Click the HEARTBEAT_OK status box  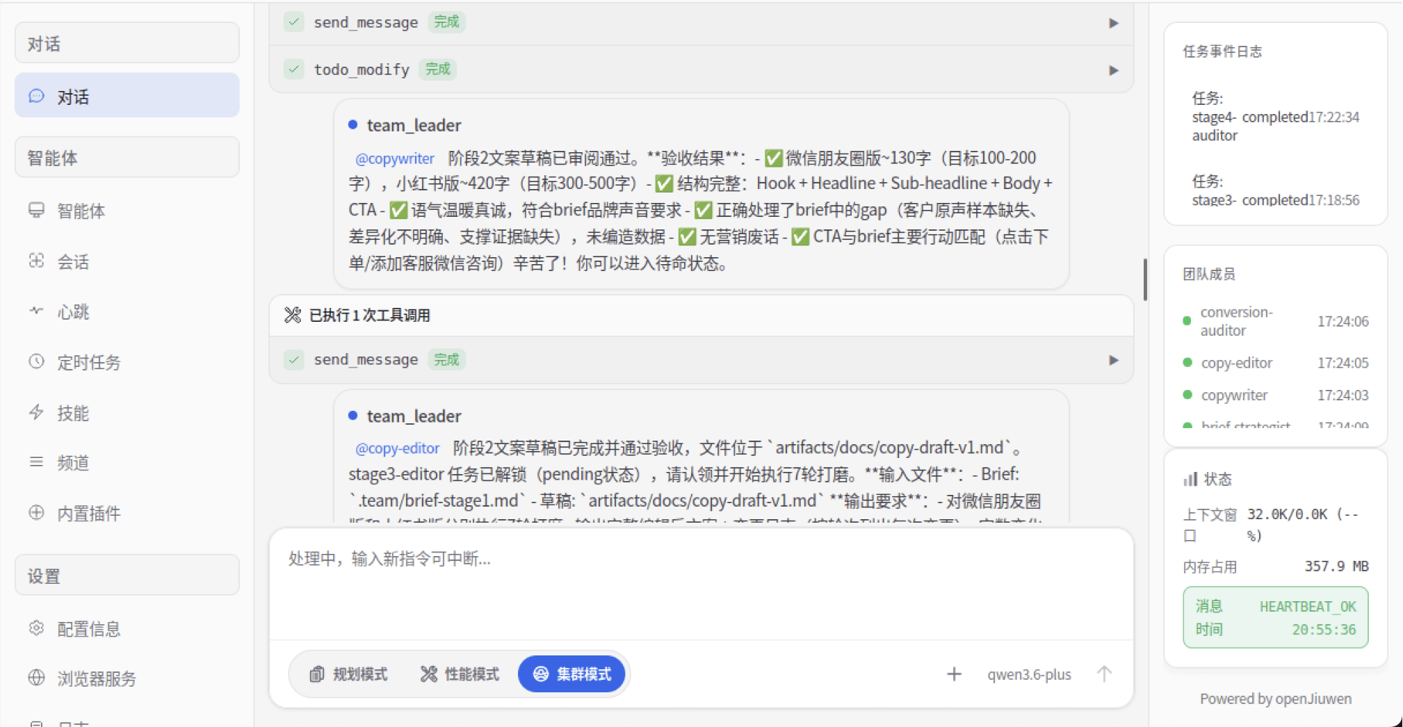click(x=1275, y=617)
